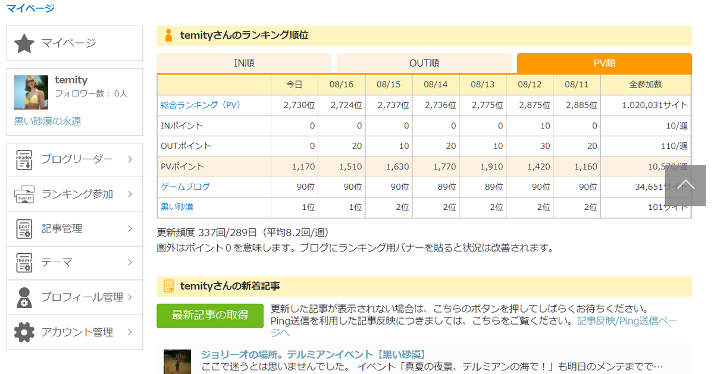The height and width of the screenshot is (374, 714).
Task: Open テーマ menu item
Action: pos(75,263)
